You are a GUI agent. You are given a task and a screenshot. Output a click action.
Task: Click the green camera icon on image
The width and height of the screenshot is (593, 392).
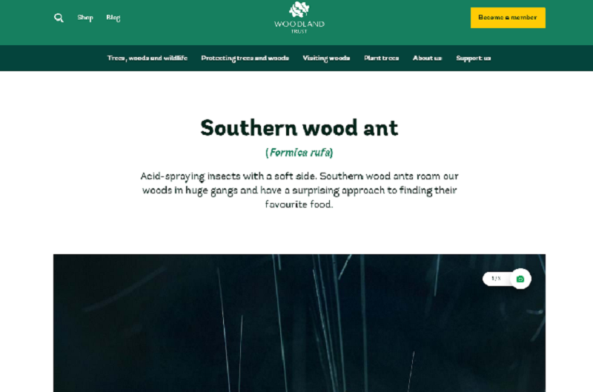coord(520,279)
